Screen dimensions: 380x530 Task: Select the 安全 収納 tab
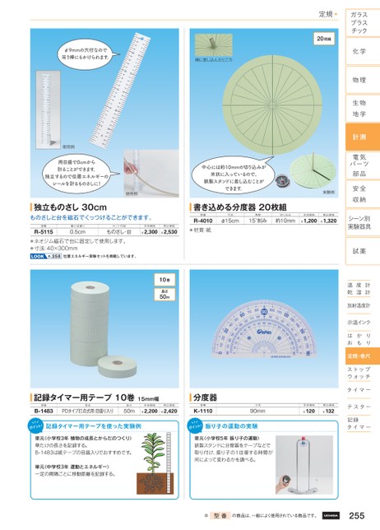point(363,194)
